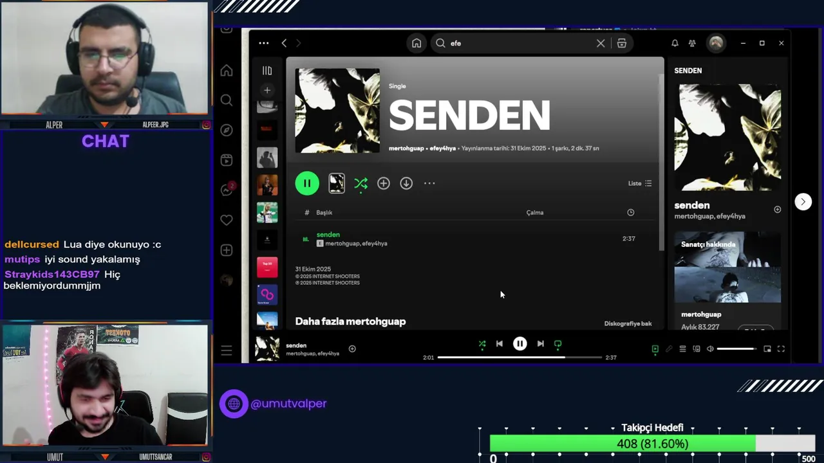Open Sanatçı hakkında artist card
Image resolution: width=824 pixels, height=463 pixels.
[727, 281]
